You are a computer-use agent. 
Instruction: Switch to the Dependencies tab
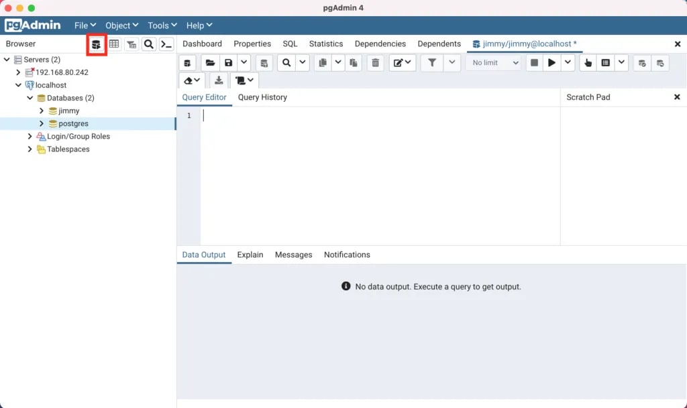tap(380, 44)
